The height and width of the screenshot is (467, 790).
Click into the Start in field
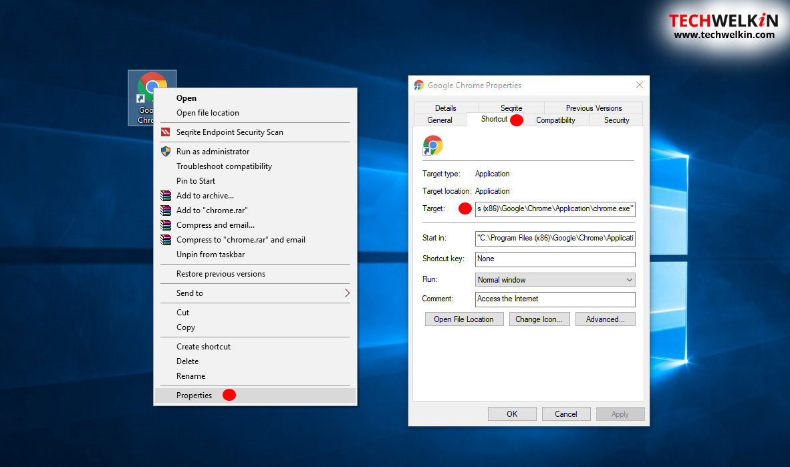(555, 239)
